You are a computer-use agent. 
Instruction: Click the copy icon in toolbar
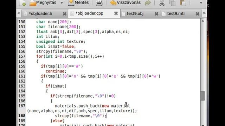172,3
